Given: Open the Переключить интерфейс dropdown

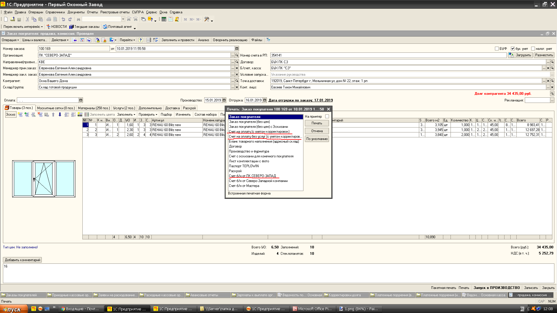Looking at the screenshot, I should 23,27.
